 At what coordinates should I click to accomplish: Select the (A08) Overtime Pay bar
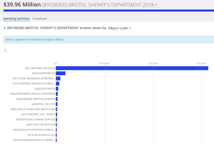pyautogui.click(x=61, y=73)
